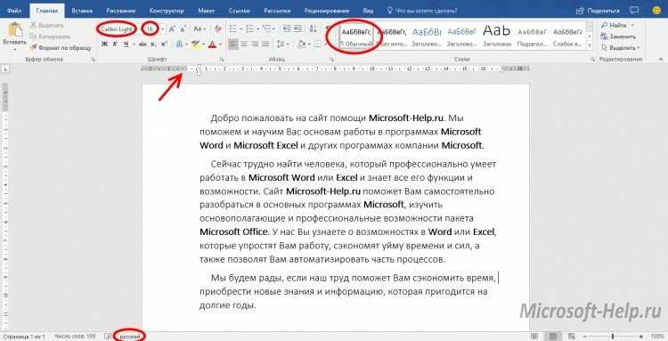Click the русский language indicator
This screenshot has height=341, width=668.
[129, 337]
